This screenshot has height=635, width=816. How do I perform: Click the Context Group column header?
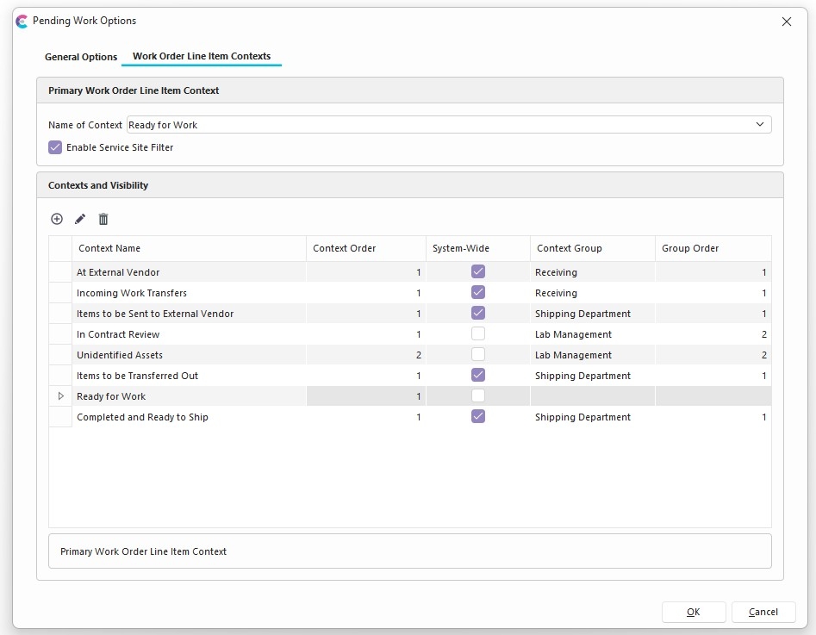pos(569,248)
